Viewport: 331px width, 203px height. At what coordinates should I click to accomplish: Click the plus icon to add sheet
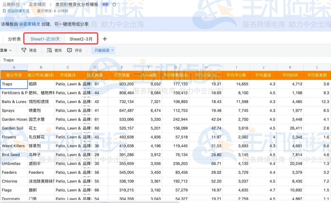click(105, 39)
